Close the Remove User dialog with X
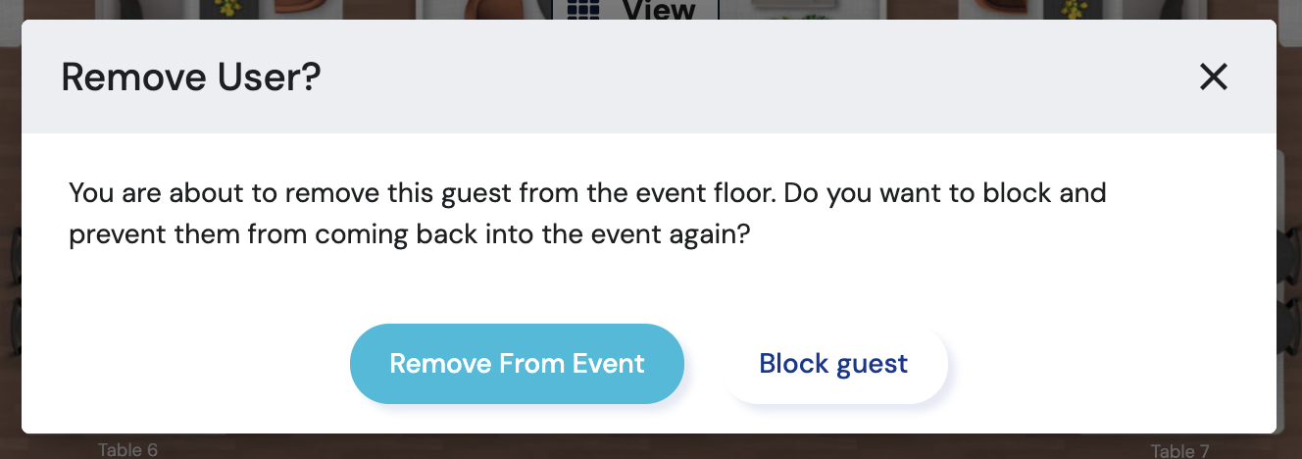Viewport: 1302px width, 459px height. [1214, 76]
